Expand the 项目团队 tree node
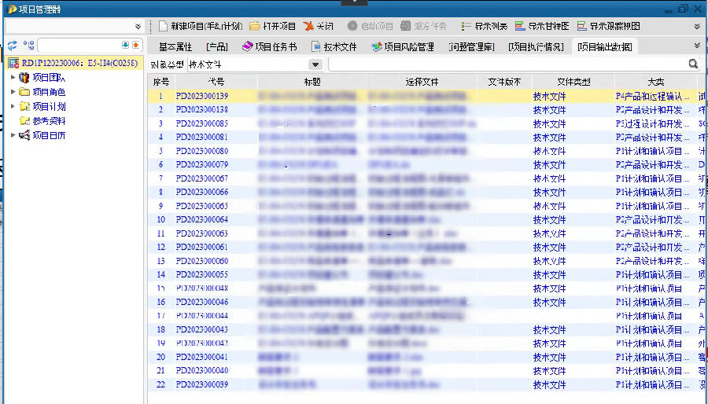 pyautogui.click(x=13, y=78)
